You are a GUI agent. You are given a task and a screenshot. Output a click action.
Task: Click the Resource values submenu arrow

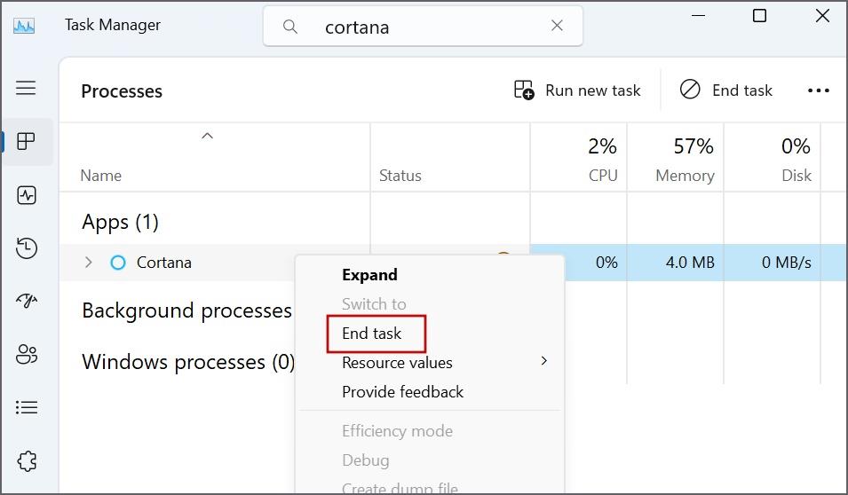(544, 361)
